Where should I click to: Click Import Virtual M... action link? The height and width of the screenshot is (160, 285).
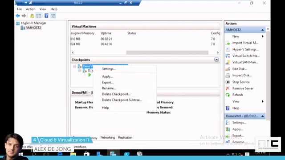click(x=245, y=43)
